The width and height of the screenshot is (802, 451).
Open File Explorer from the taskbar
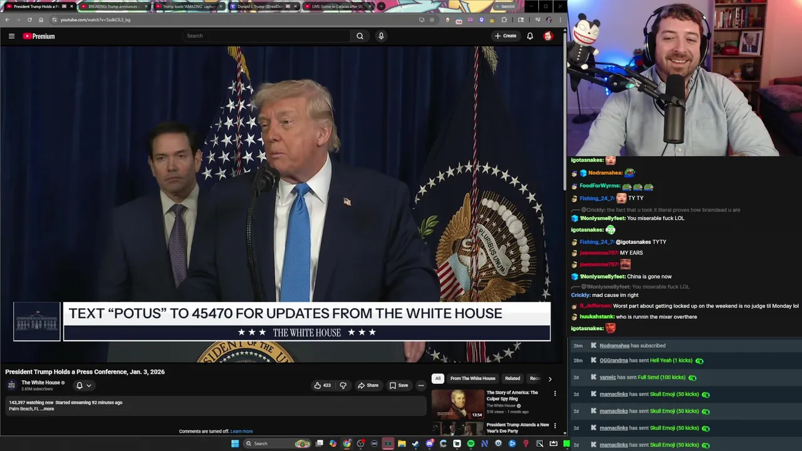click(x=402, y=443)
